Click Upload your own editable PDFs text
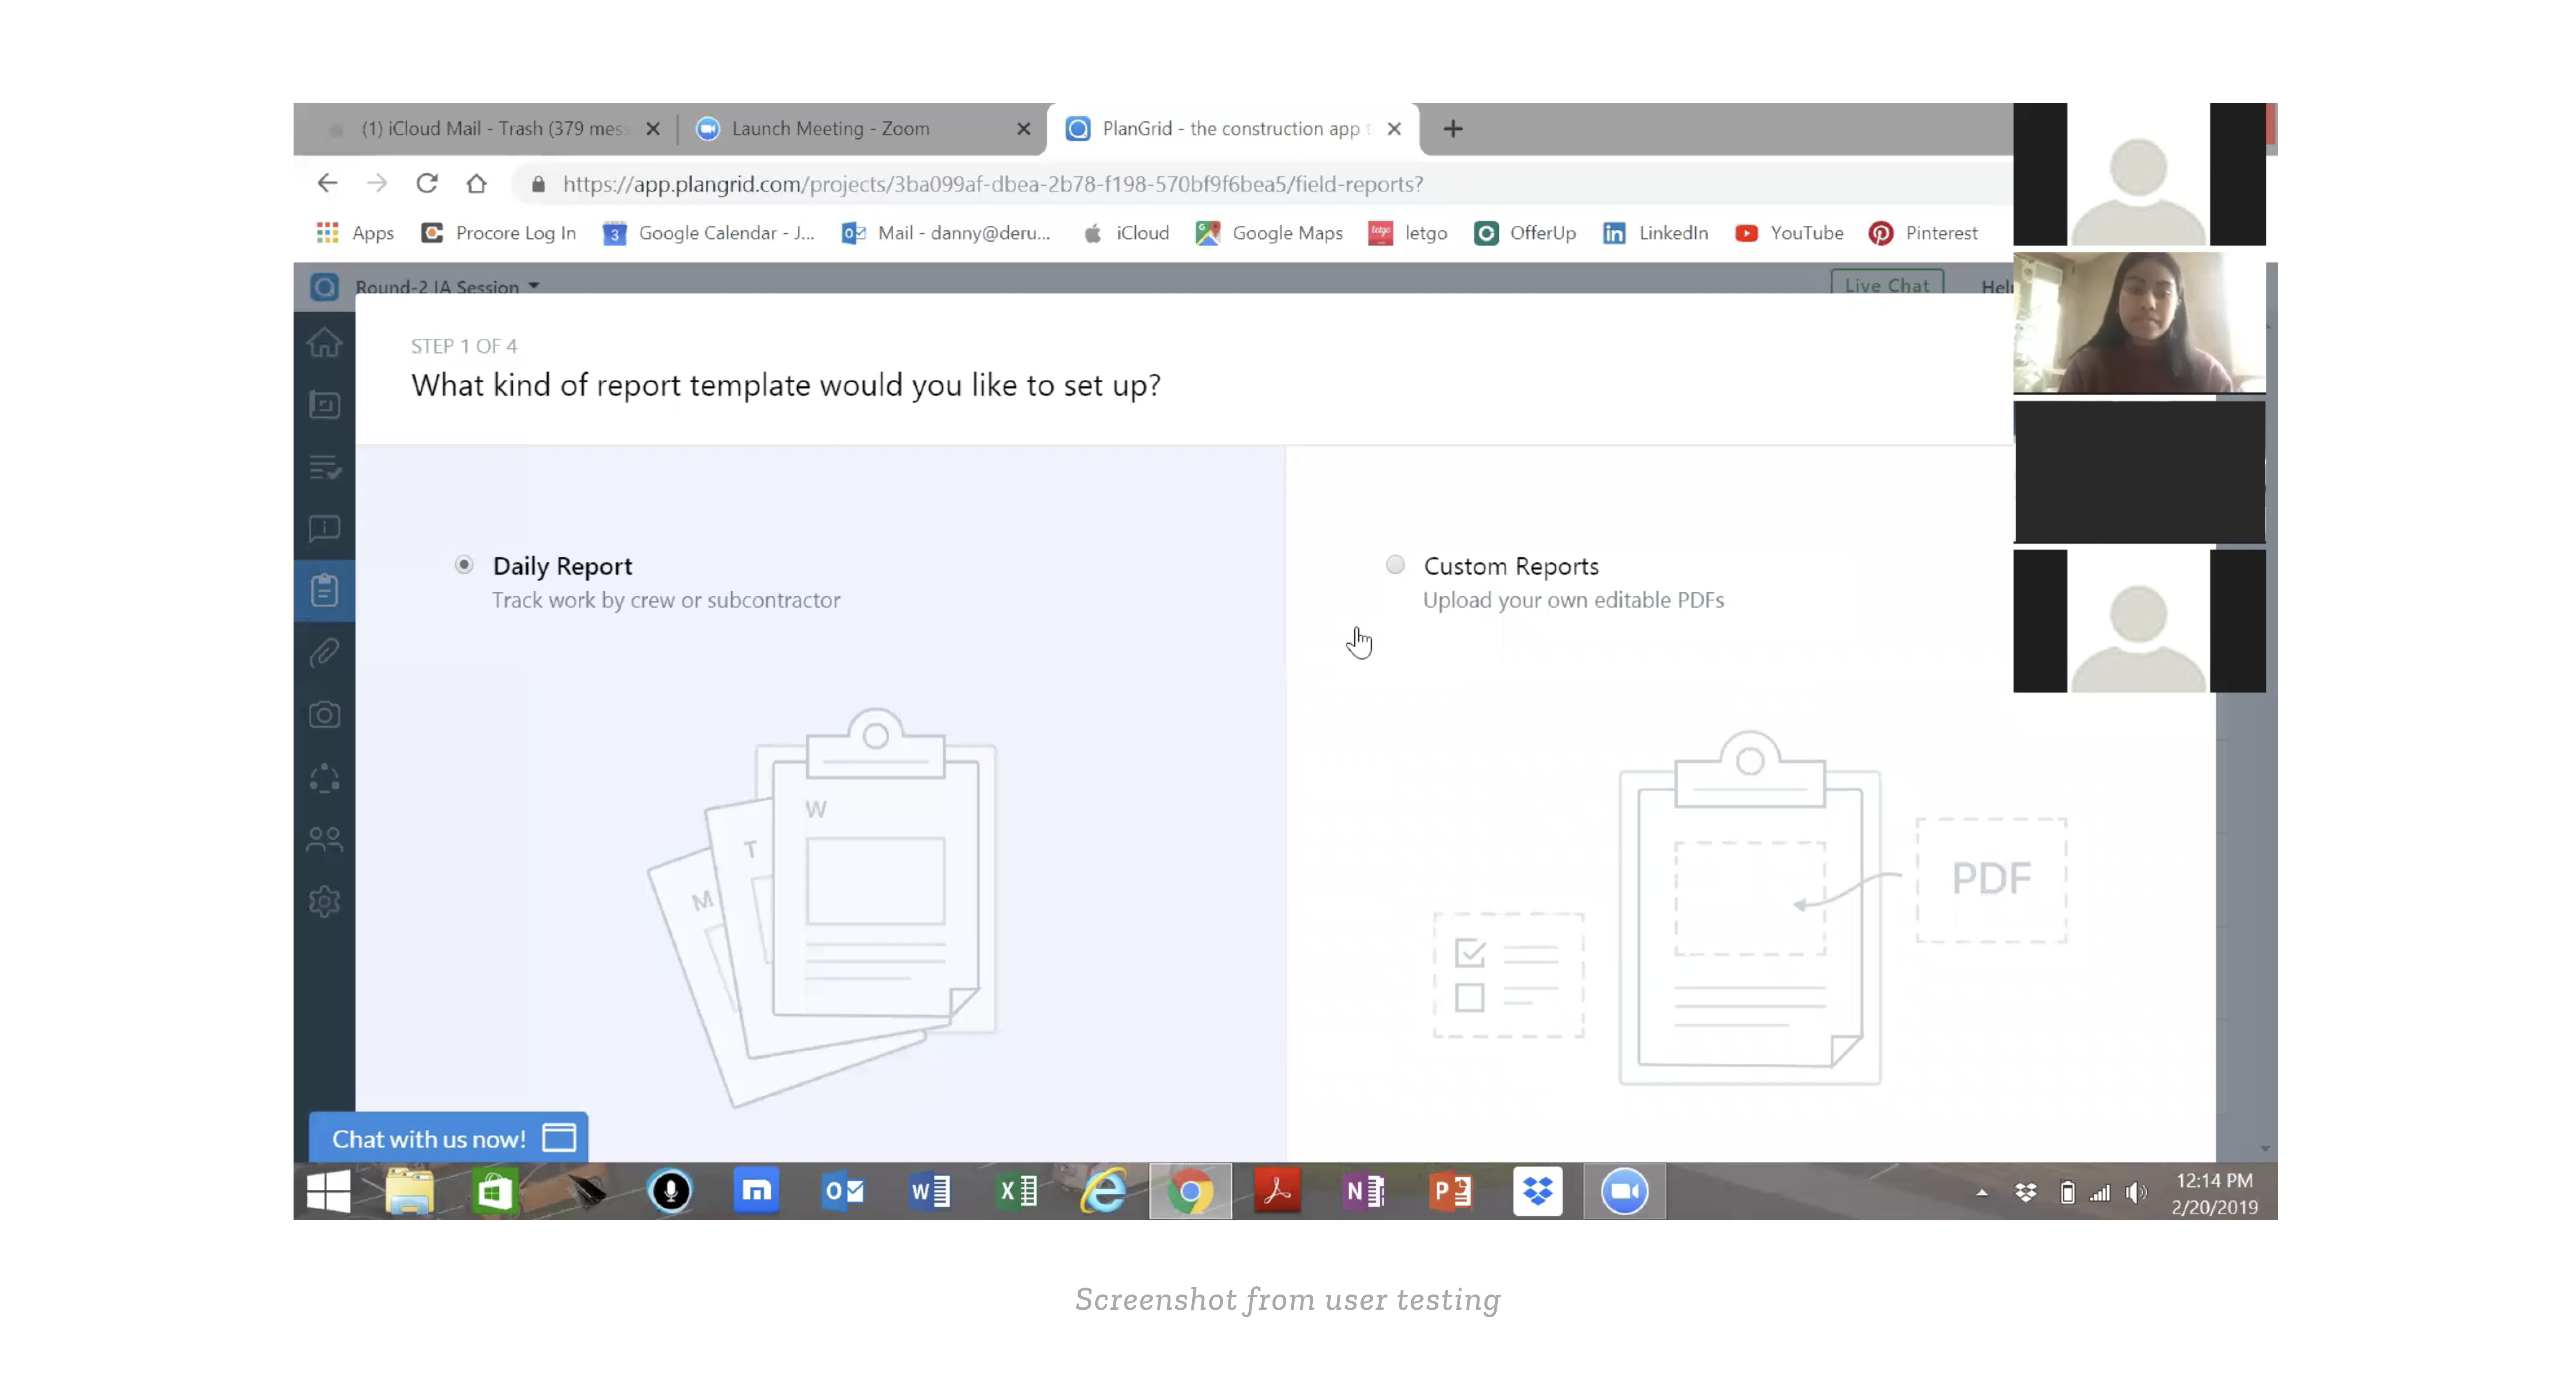 [1573, 600]
